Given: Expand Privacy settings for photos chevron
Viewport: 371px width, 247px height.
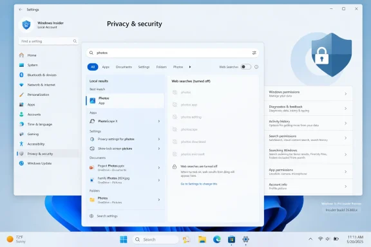Looking at the screenshot, I should click(159, 139).
